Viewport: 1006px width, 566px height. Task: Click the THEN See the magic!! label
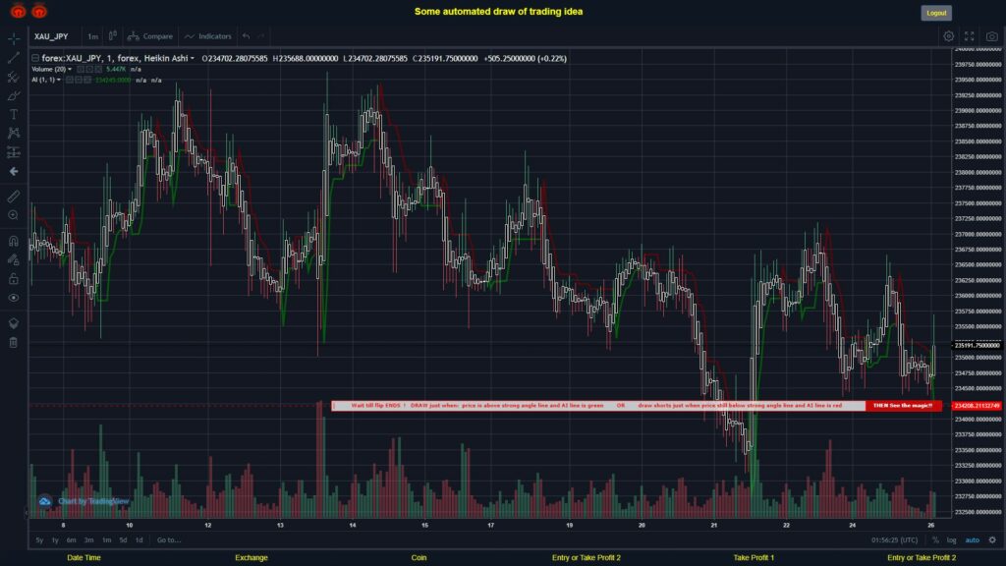(904, 406)
